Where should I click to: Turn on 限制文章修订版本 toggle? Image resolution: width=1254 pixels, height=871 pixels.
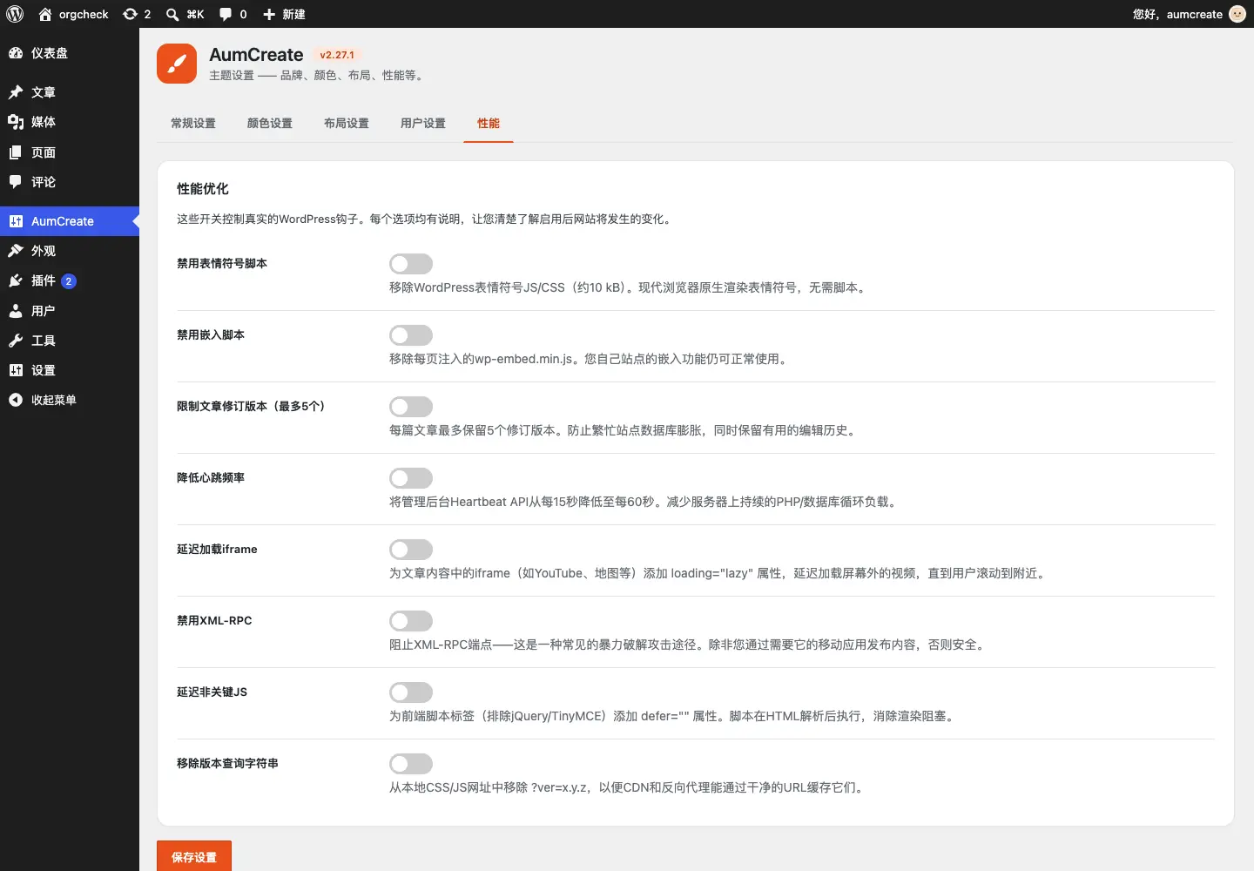tap(411, 407)
